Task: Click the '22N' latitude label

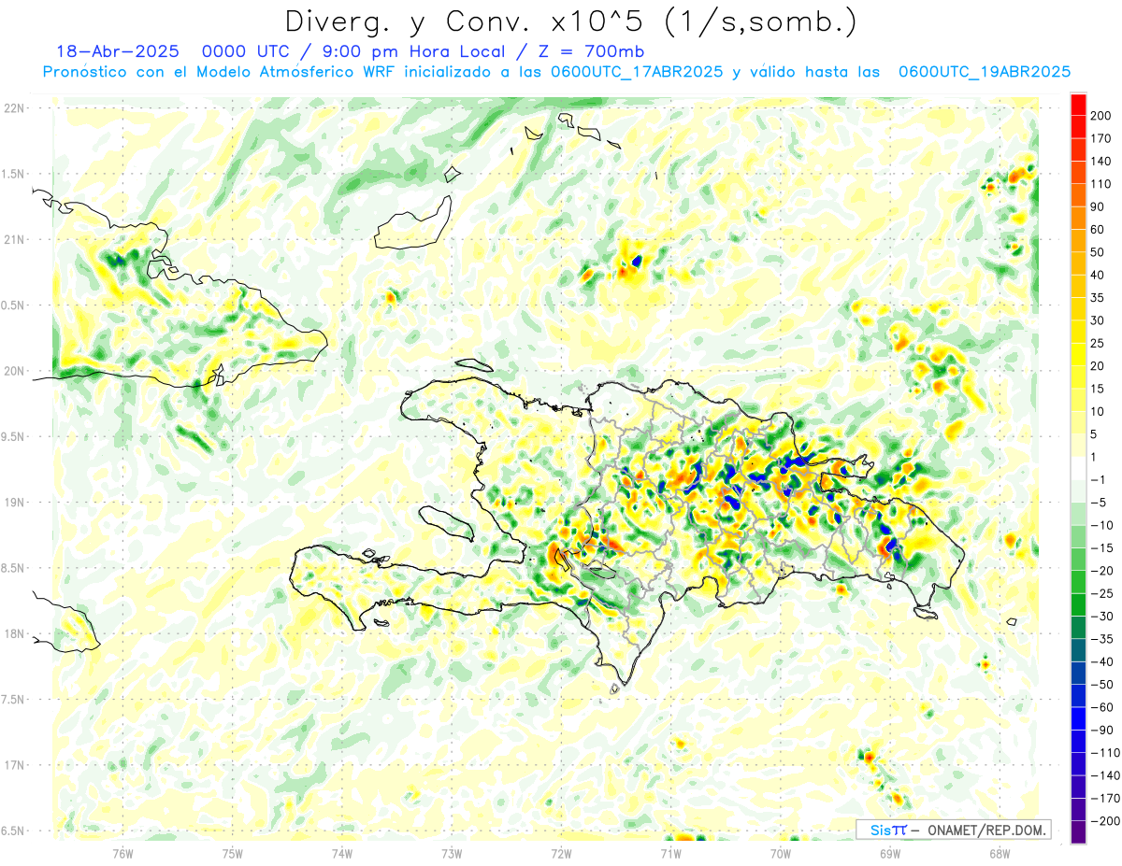Action: tap(13, 108)
